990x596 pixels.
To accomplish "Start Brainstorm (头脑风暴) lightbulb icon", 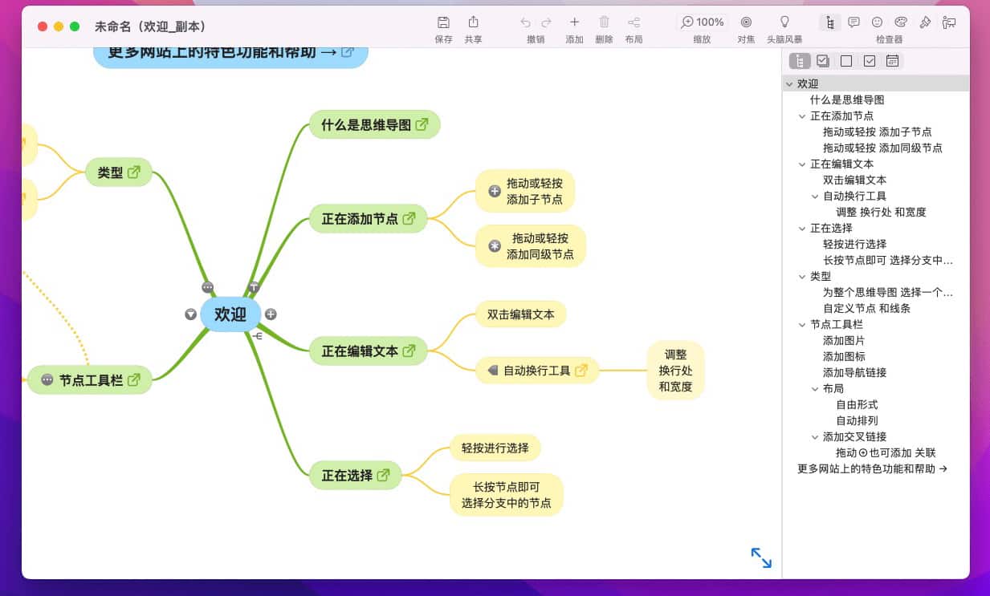I will point(784,22).
